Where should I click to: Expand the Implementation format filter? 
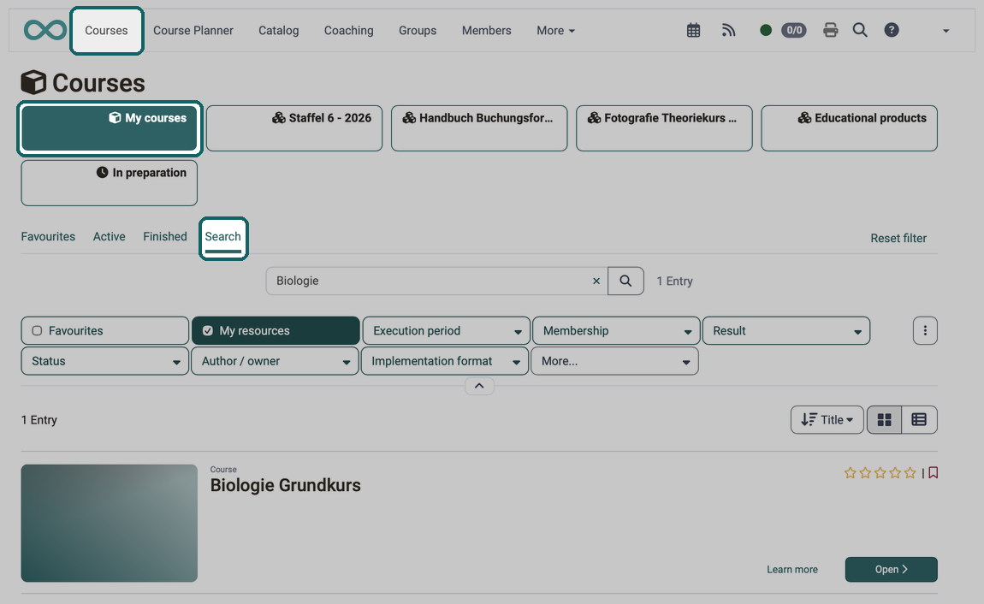(x=445, y=361)
